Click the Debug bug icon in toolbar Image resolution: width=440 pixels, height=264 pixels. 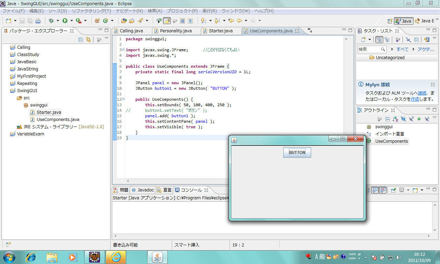(x=51, y=21)
